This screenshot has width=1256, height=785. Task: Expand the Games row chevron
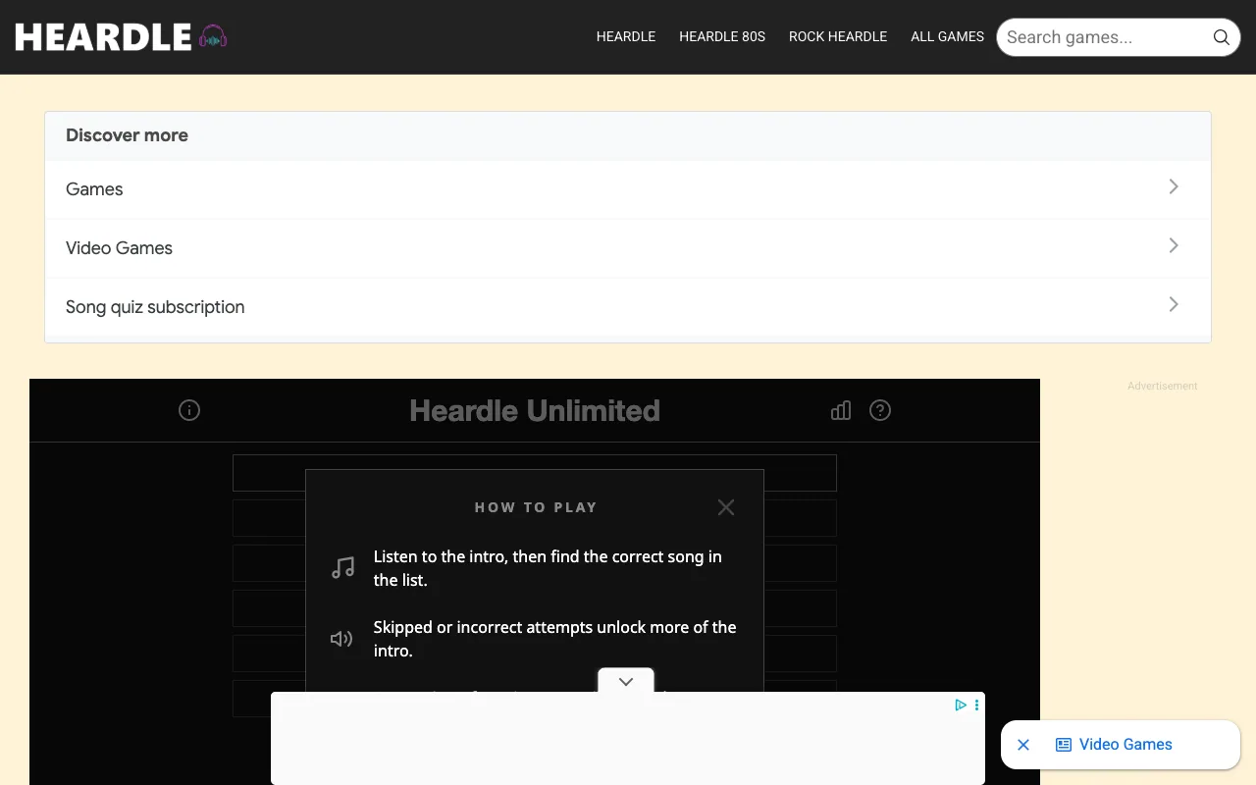[x=1174, y=186]
